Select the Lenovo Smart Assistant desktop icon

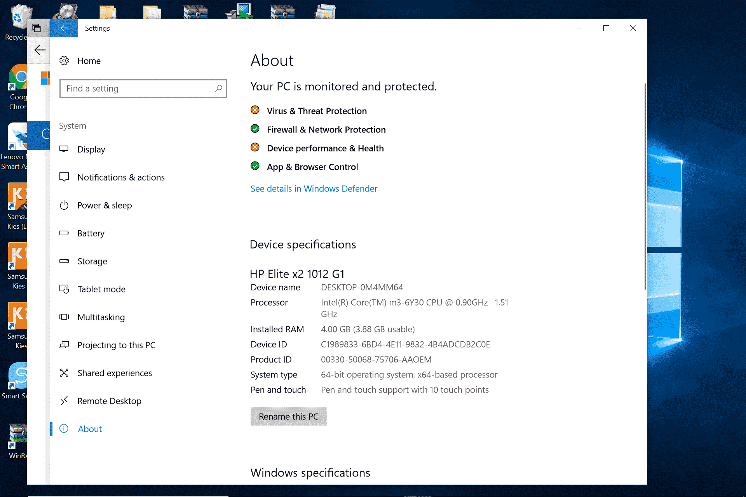(15, 147)
